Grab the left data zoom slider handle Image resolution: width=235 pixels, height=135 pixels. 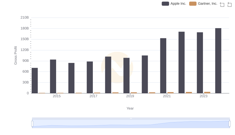(32, 124)
